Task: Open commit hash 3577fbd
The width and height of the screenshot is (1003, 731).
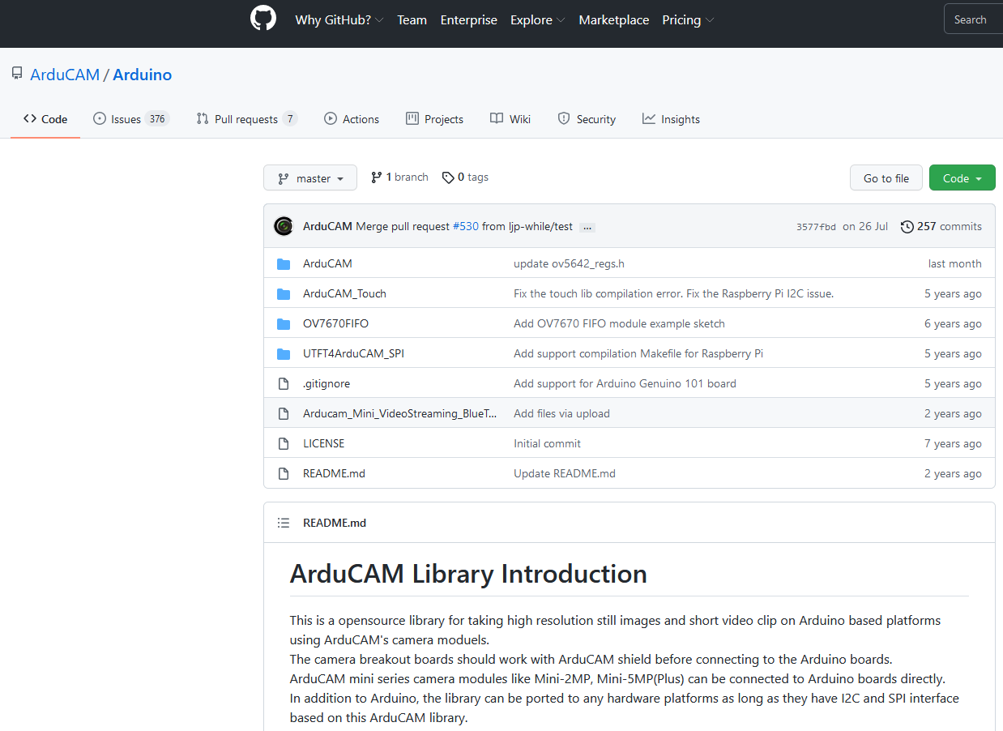Action: [x=816, y=227]
